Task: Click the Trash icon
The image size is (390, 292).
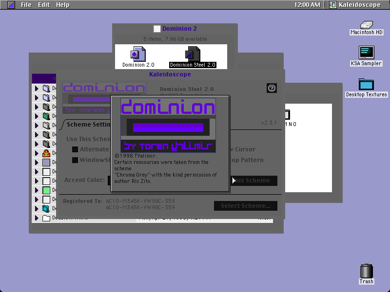Action: 367,271
